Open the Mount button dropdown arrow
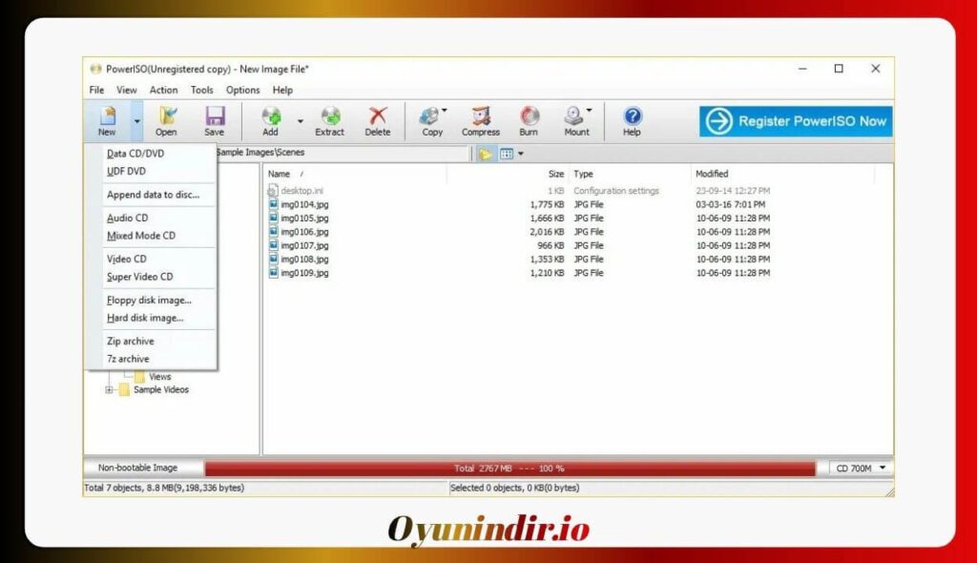The height and width of the screenshot is (563, 977). [589, 111]
